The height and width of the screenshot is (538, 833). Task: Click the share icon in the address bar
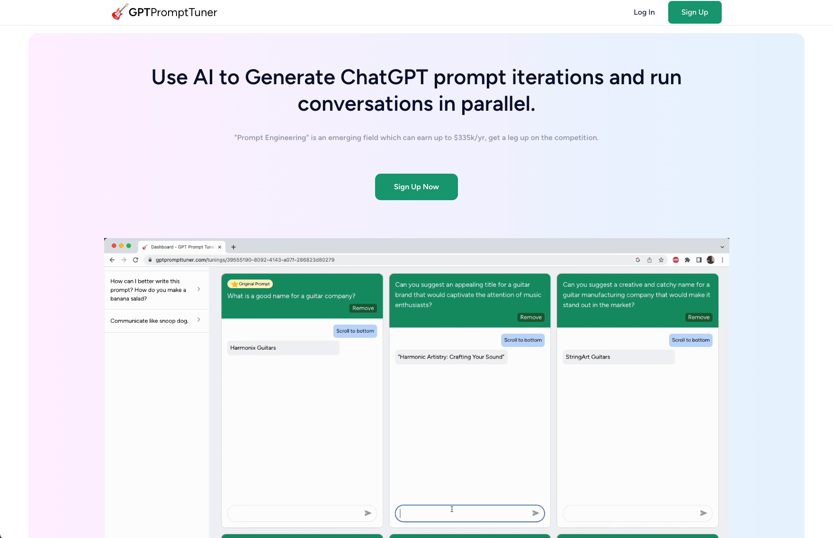pos(649,260)
